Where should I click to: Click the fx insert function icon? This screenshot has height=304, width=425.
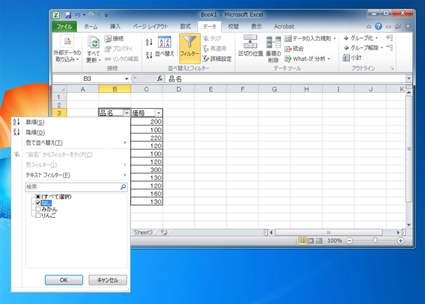160,78
